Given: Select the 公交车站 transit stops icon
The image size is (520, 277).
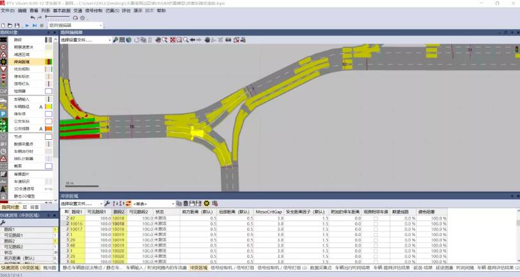Looking at the screenshot, I should [3, 121].
